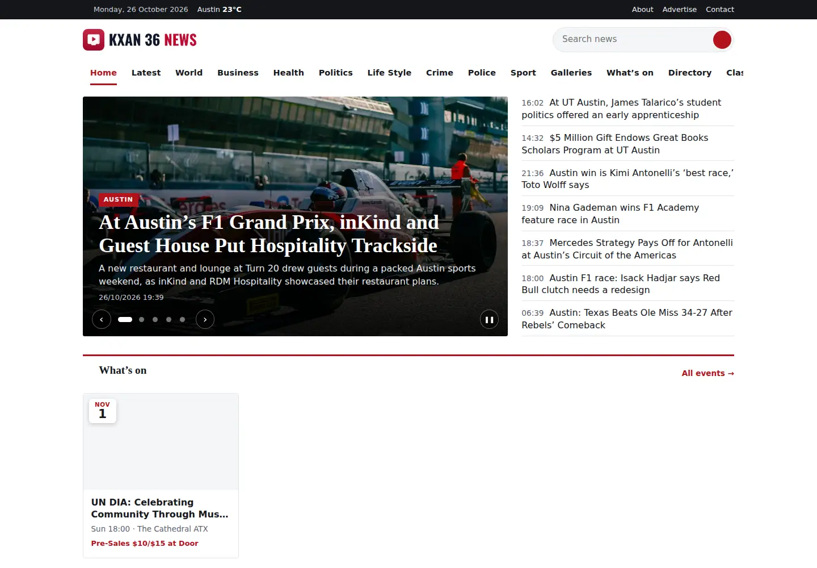Click the Advertise link
The width and height of the screenshot is (817, 568).
(680, 10)
